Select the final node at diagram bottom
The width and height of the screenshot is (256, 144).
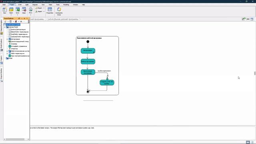tap(88, 92)
